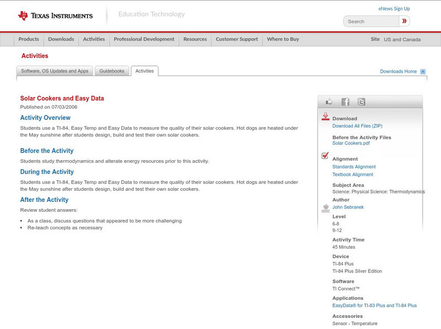Sign up for eNews
The image size is (441, 329).
coord(394,8)
